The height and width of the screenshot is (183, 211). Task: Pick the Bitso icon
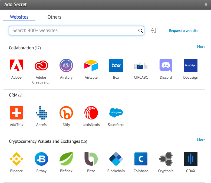pyautogui.click(x=91, y=159)
